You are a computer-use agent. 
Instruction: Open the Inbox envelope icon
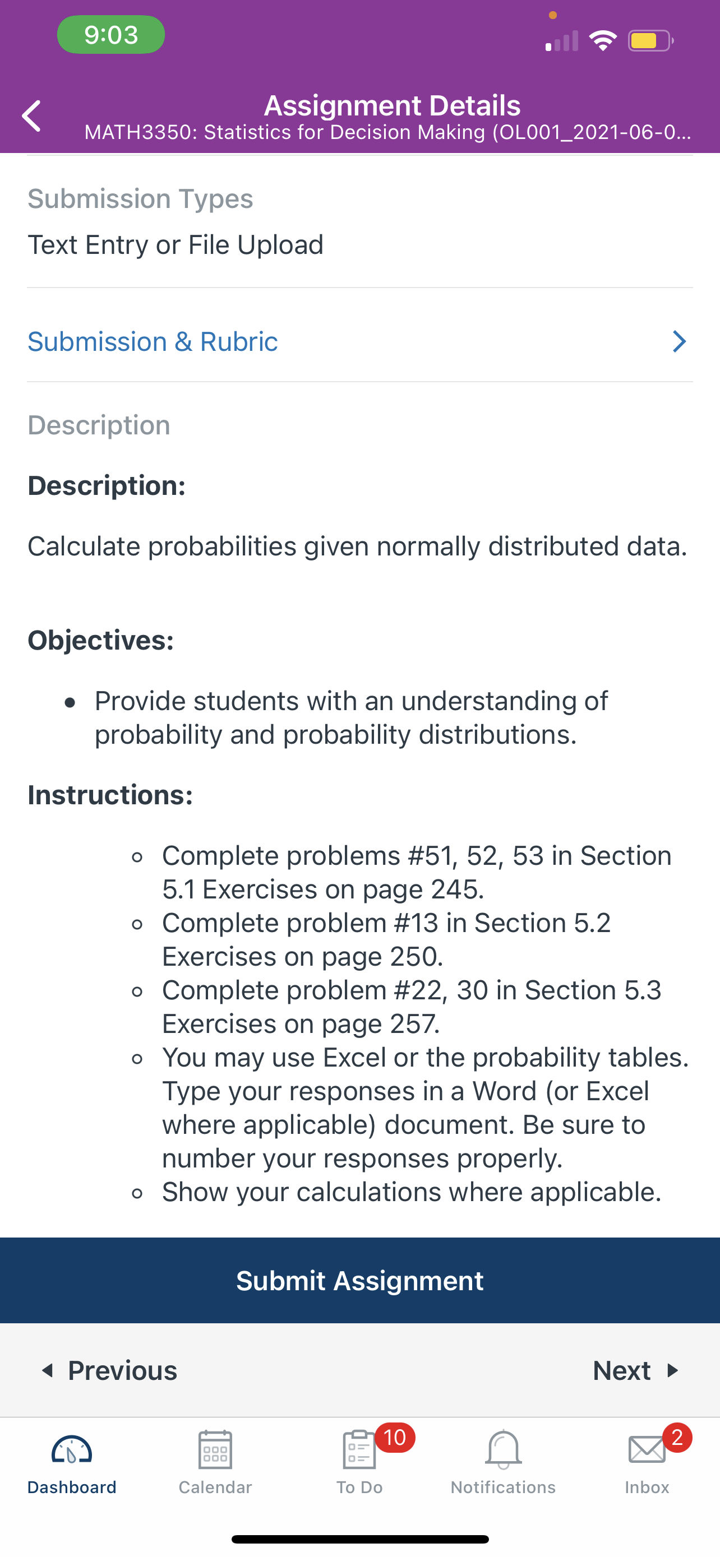[x=647, y=1449]
